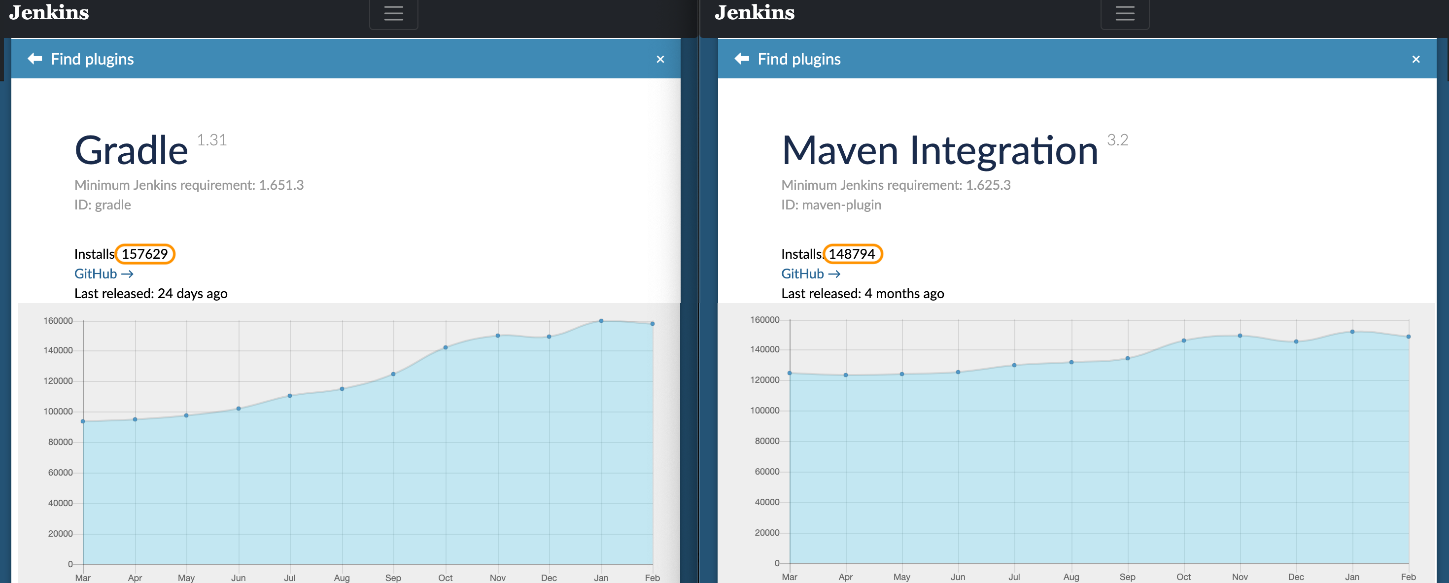Click back arrow beside Find plugins on Maven page
Viewport: 1449px width, 583px height.
click(x=741, y=59)
